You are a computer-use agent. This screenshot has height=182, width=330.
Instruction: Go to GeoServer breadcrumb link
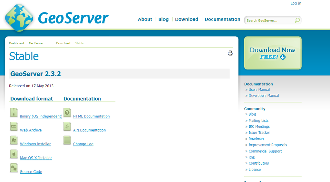coord(36,43)
